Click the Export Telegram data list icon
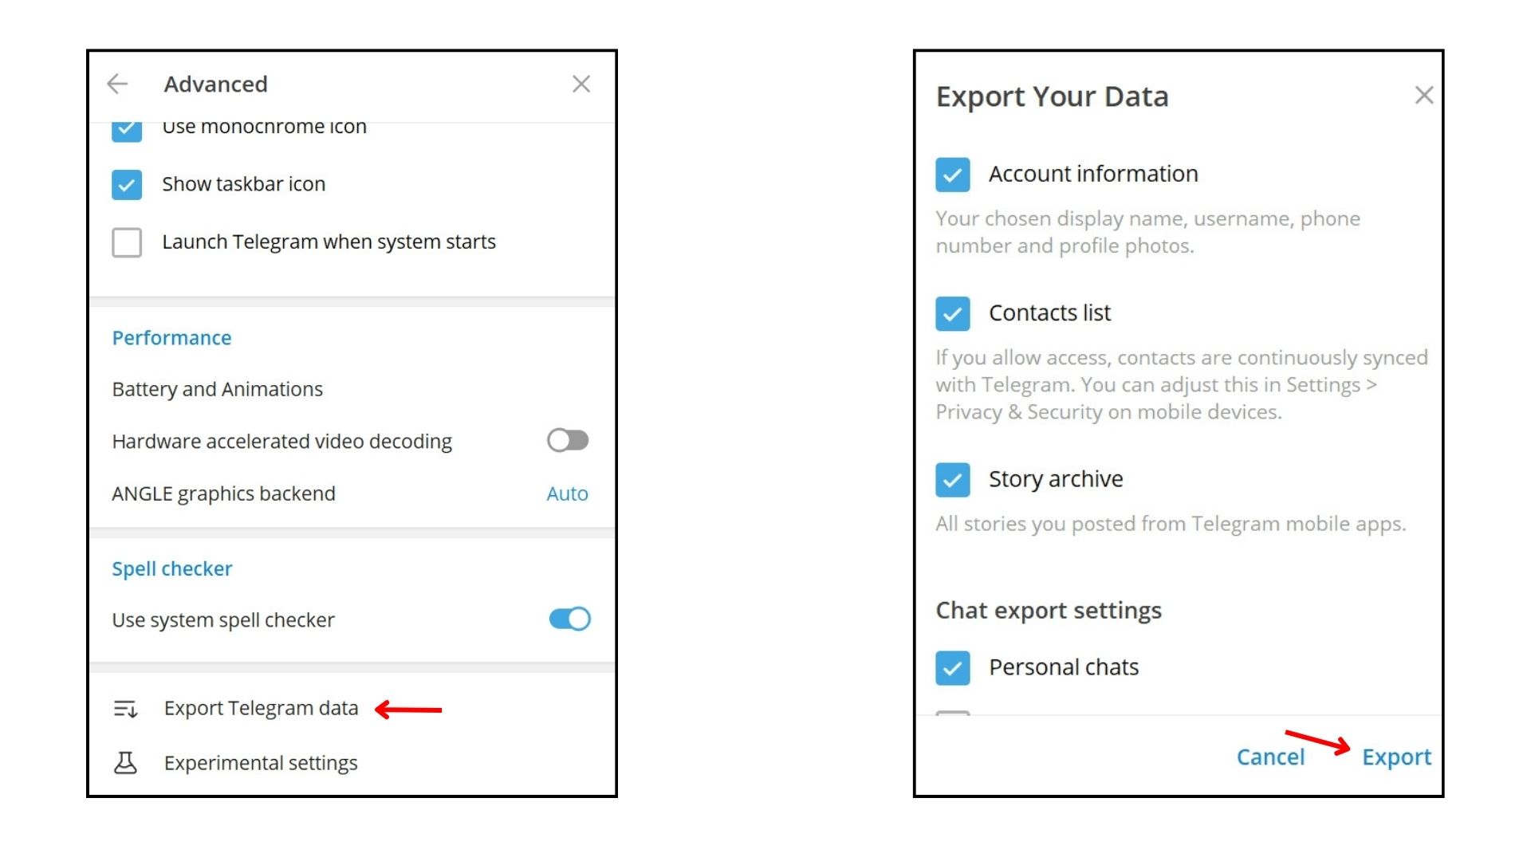The image size is (1531, 861). (x=126, y=708)
